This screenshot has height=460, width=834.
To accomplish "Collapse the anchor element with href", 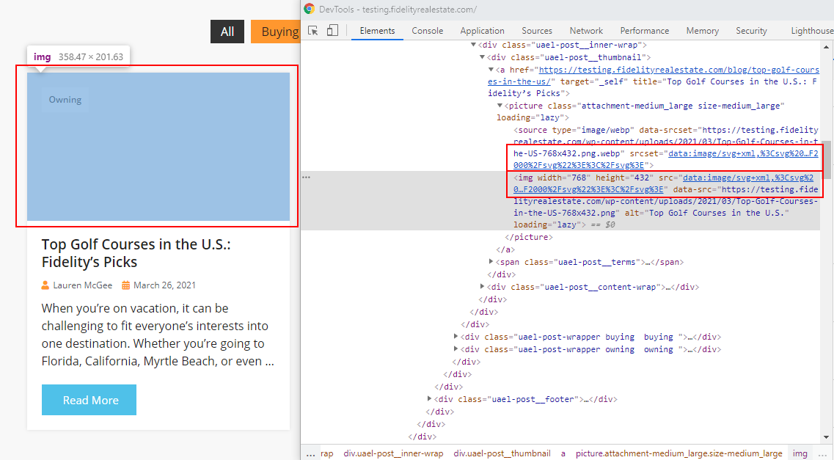I will click(x=491, y=70).
